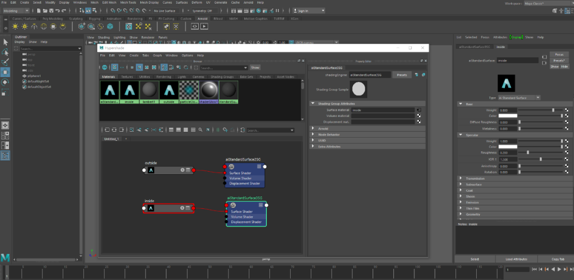Screen dimensions: 574x280
Task: Toggle the aiStandardSurface3SG node view mode icon
Action: 260,205
